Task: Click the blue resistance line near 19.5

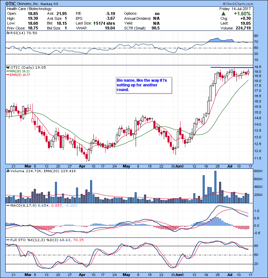Action: [231, 67]
